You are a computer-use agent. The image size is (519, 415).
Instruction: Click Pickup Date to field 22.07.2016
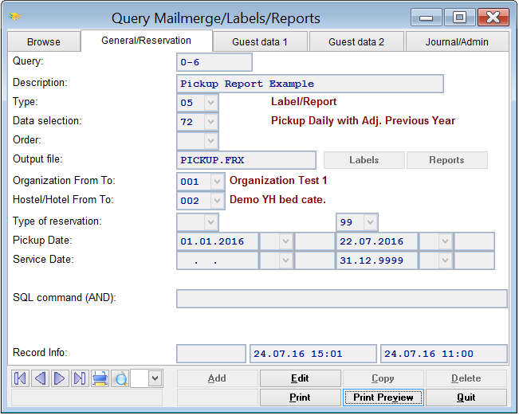[x=377, y=241]
